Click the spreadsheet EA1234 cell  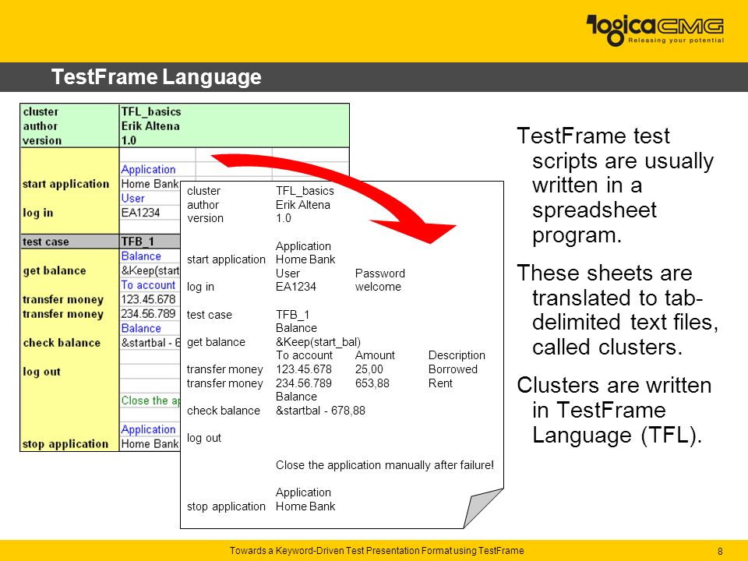click(x=140, y=212)
